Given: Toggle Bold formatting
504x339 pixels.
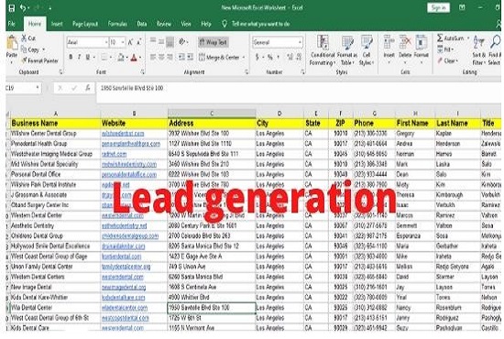Looking at the screenshot, I should (71, 57).
